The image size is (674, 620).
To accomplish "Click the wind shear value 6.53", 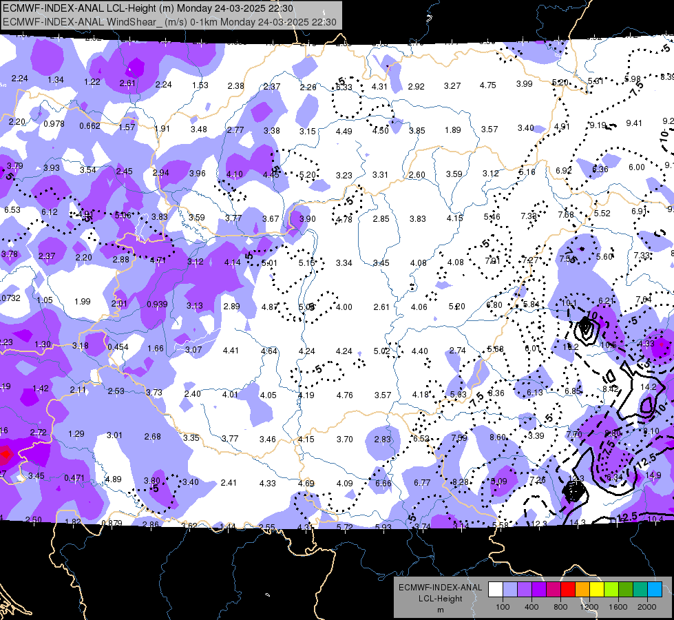I will [x=12, y=210].
